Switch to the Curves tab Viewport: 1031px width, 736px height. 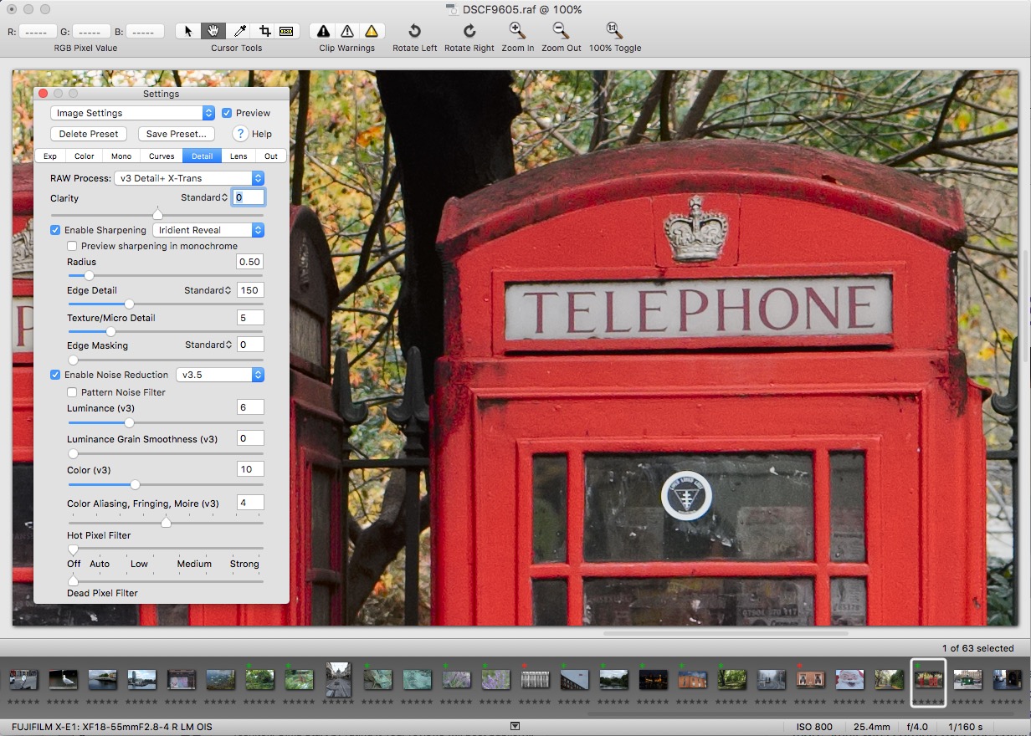[162, 156]
